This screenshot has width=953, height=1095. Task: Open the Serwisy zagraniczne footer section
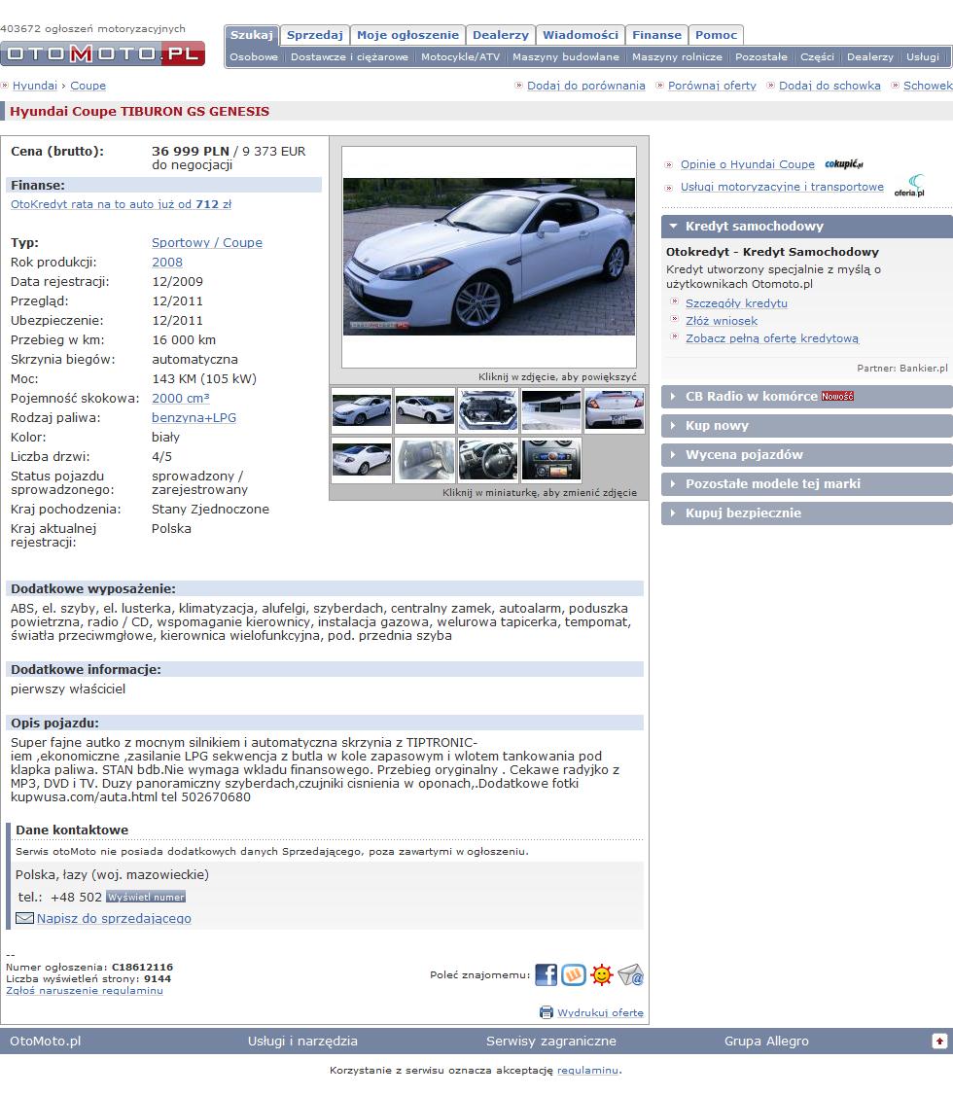click(550, 1042)
